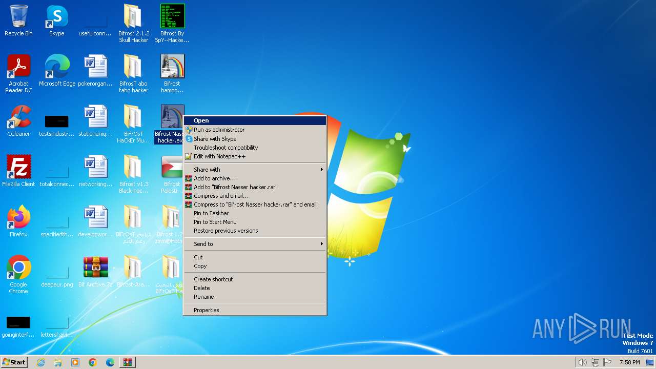Select the Microsoft Edge desktop shortcut
This screenshot has width=656, height=369.
tap(57, 71)
